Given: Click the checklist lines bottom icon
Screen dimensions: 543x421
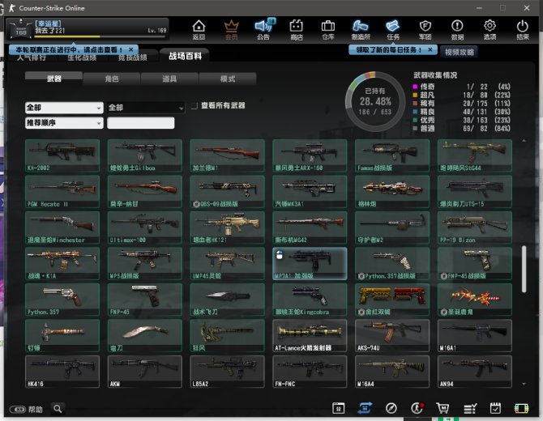Looking at the screenshot, I should coord(470,409).
